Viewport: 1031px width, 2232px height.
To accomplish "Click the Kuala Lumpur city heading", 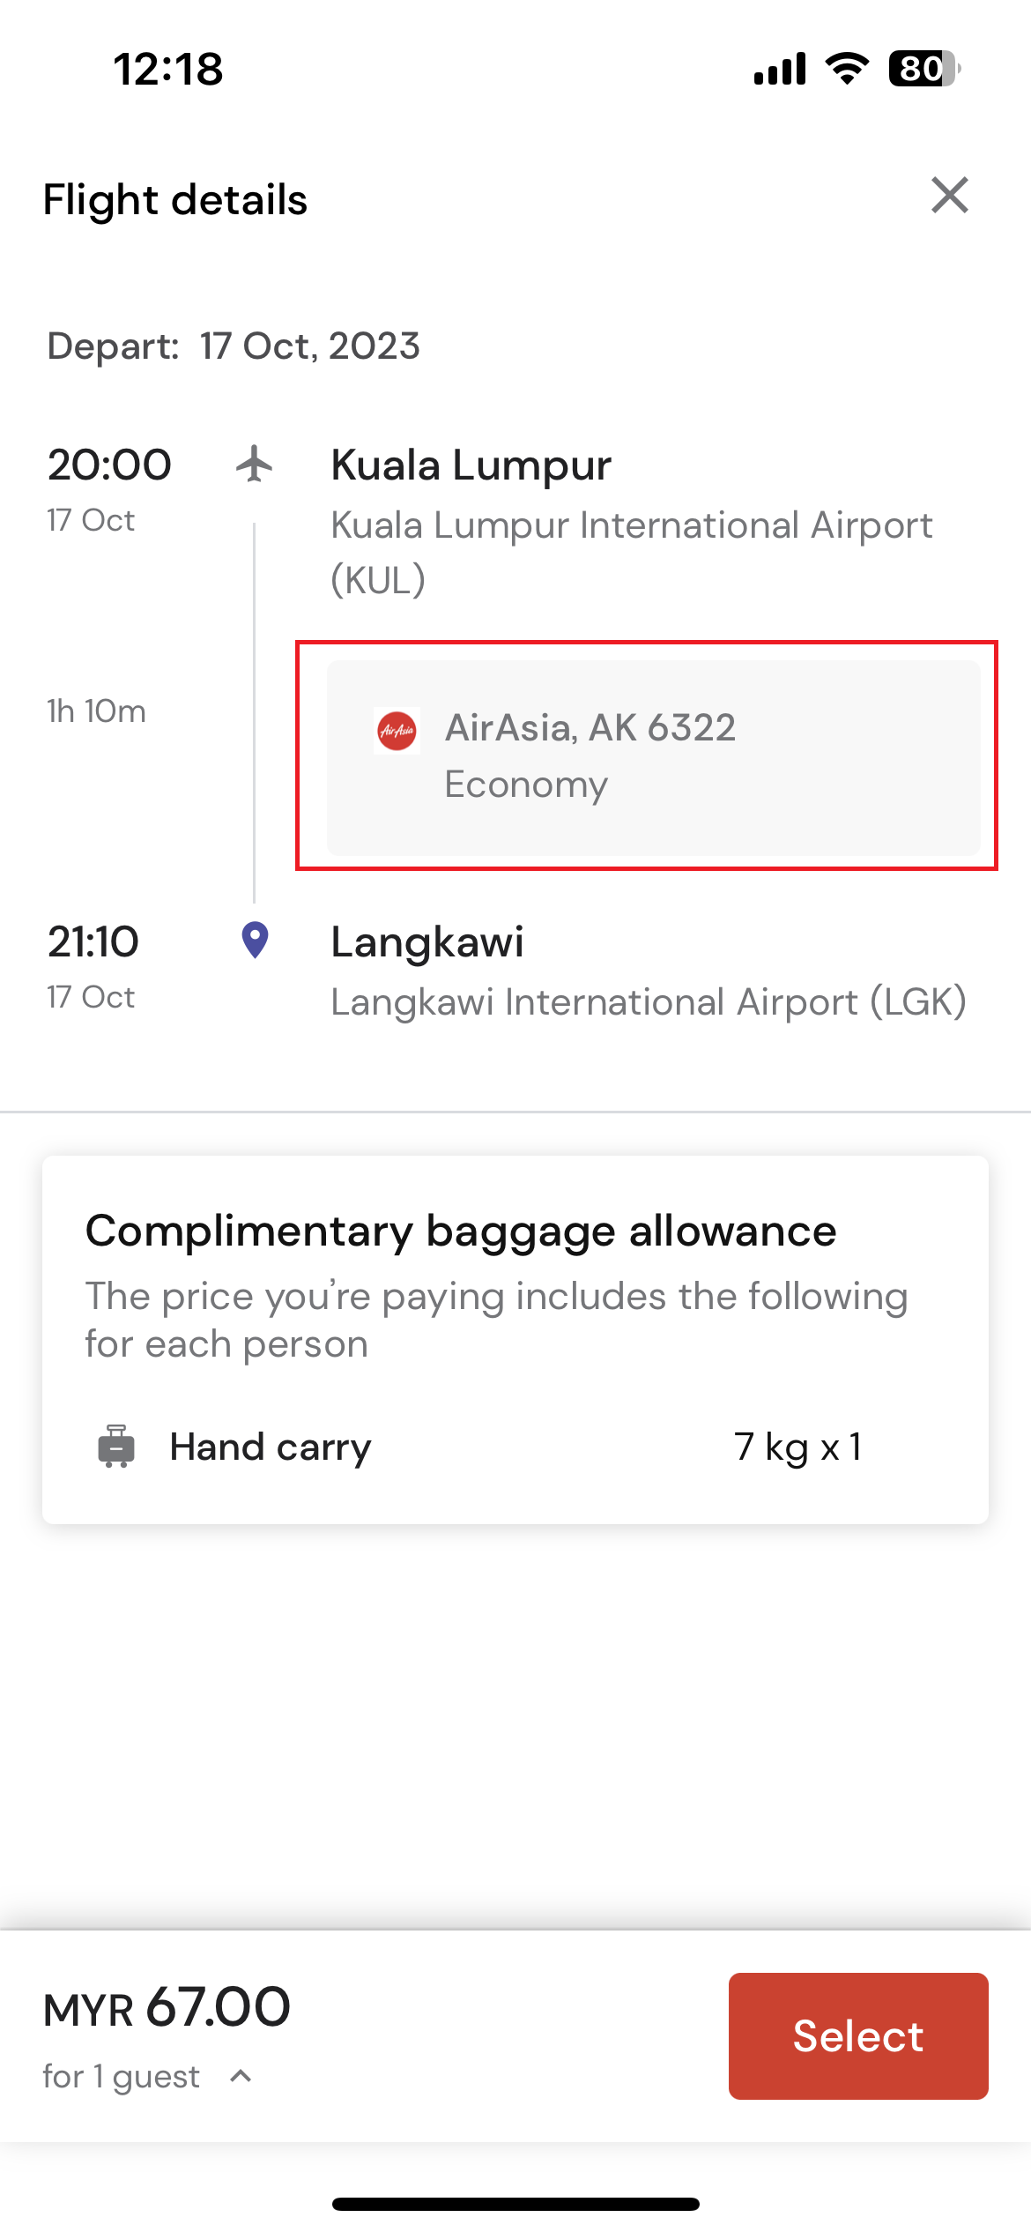I will click(471, 465).
